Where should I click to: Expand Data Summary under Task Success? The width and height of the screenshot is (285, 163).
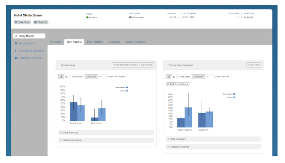tap(106, 132)
